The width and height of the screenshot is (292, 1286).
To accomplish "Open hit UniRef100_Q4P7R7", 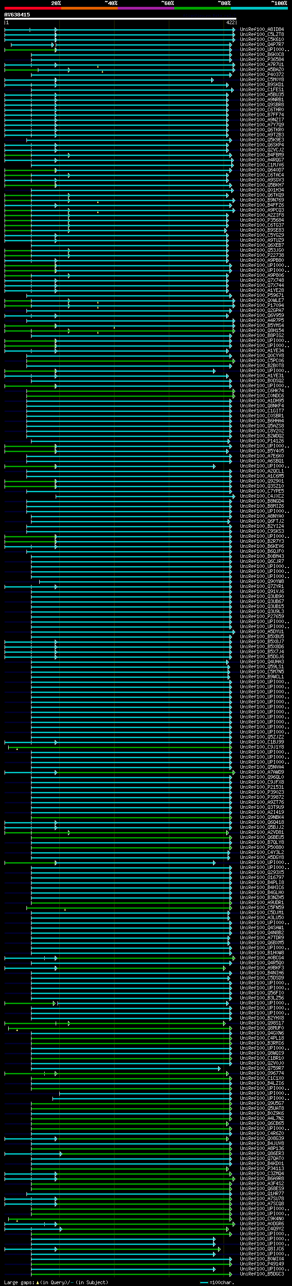I will point(261,44).
